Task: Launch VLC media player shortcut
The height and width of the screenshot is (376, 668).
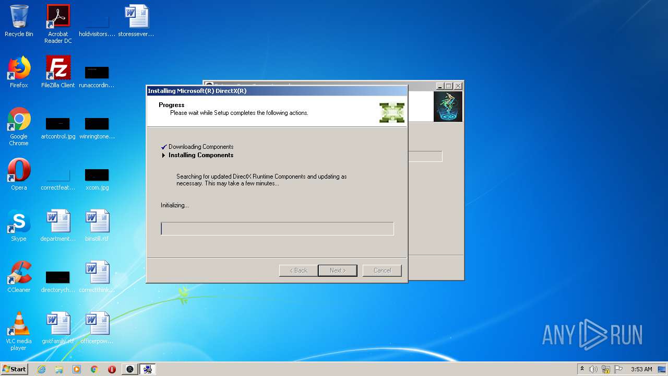Action: pos(19,331)
